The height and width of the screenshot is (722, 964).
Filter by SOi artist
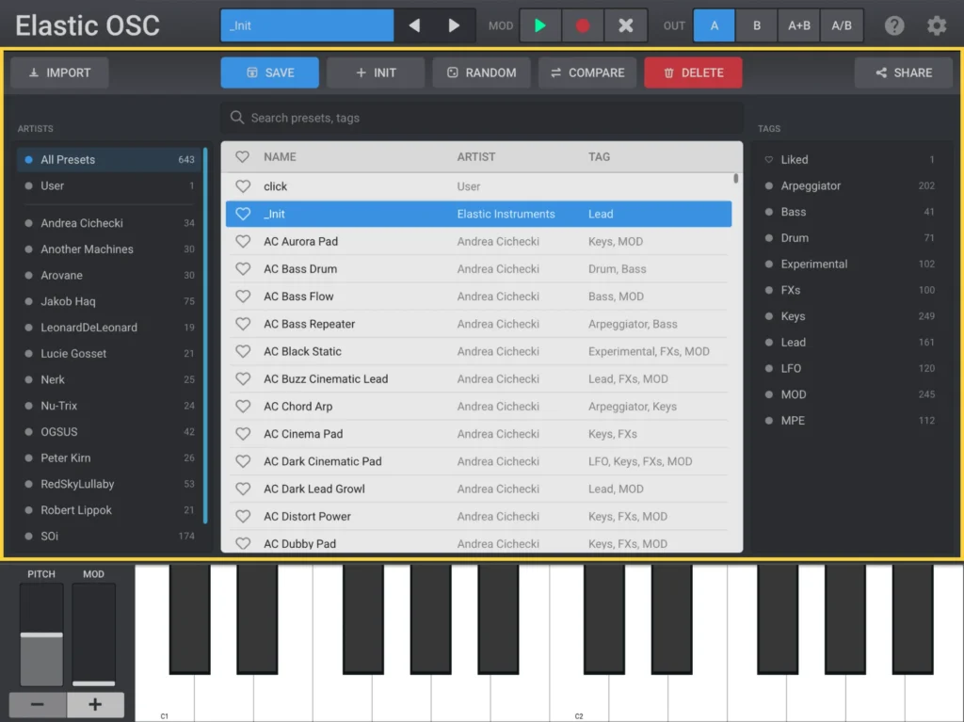tap(109, 537)
